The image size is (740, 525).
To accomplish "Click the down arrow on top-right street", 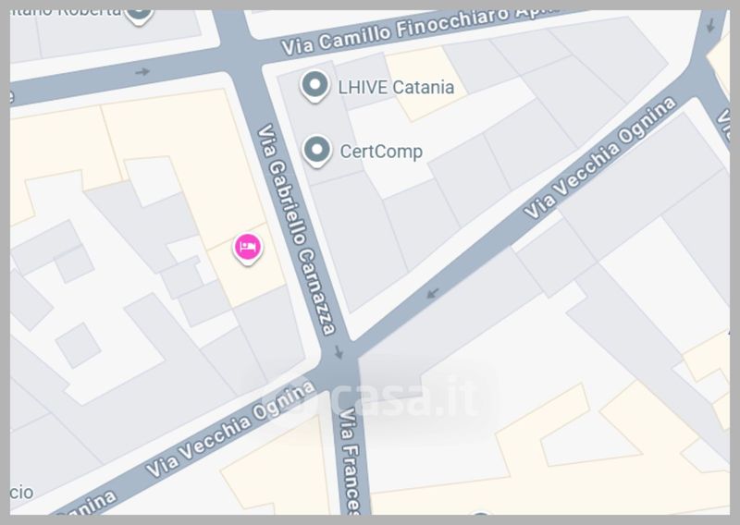I will [x=710, y=26].
